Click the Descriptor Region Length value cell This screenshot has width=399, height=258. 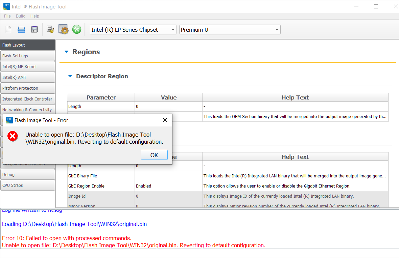(168, 107)
